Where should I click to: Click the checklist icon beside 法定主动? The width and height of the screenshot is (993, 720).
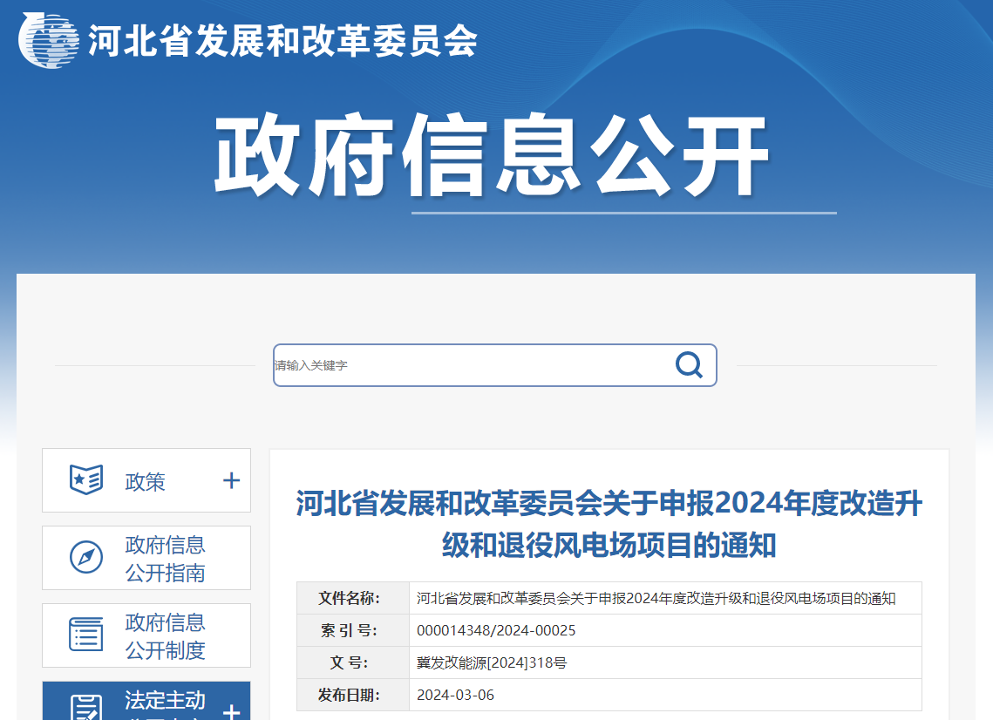pos(86,707)
